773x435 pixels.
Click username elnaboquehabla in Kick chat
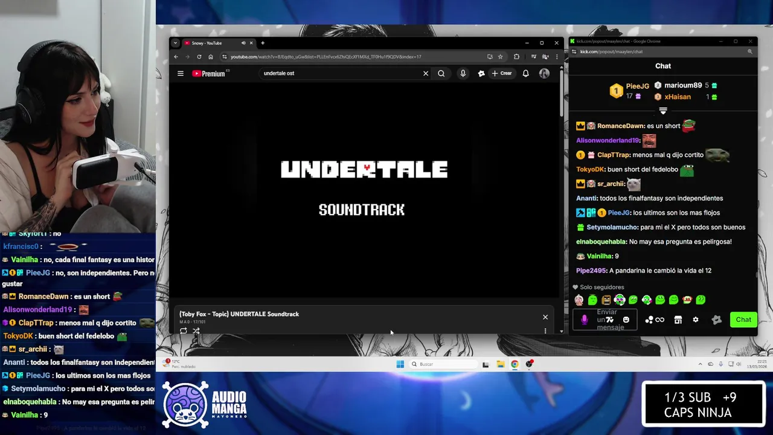(x=601, y=242)
